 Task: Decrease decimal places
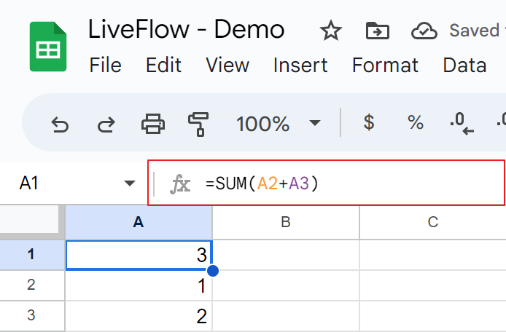[x=462, y=124]
